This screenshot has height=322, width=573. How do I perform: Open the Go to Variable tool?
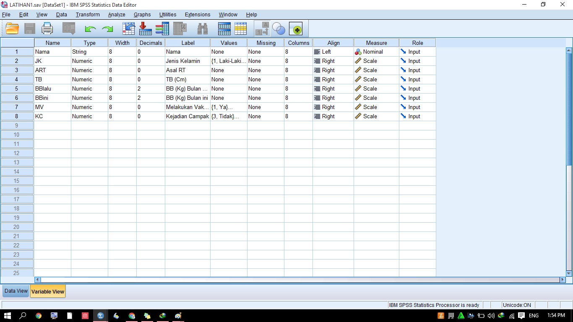146,29
